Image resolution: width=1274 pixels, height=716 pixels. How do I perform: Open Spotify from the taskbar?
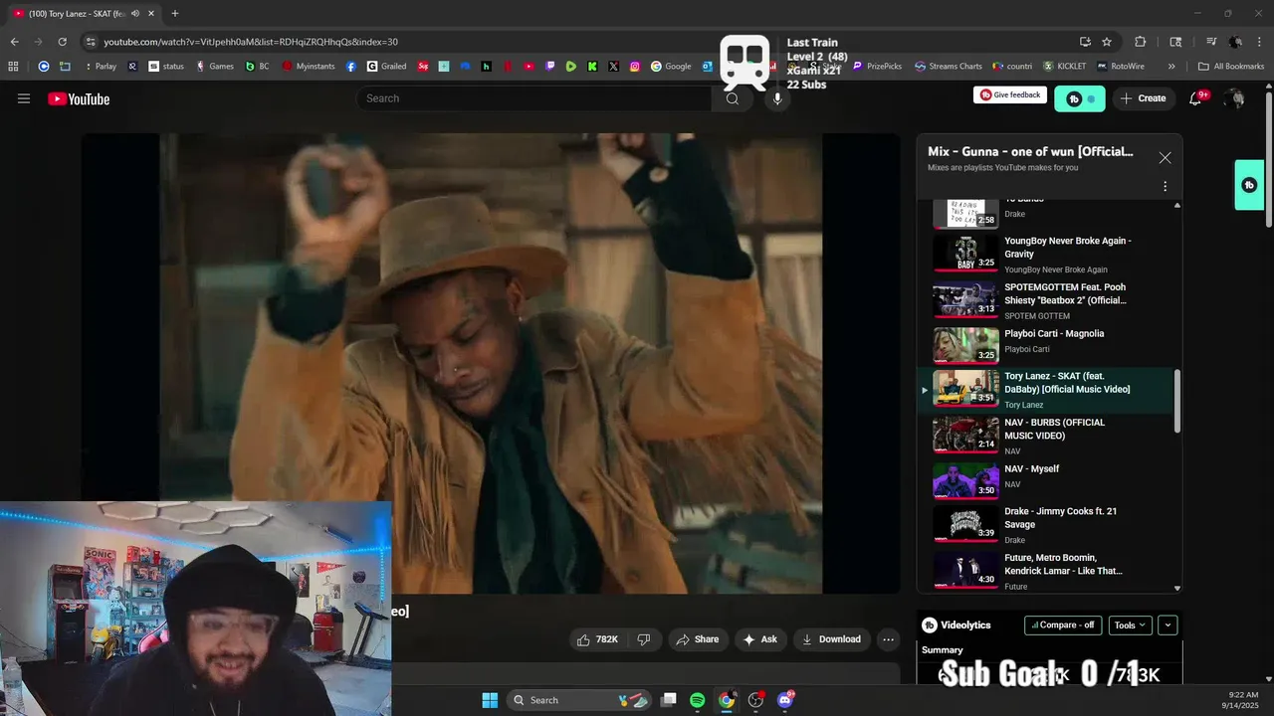point(697,700)
